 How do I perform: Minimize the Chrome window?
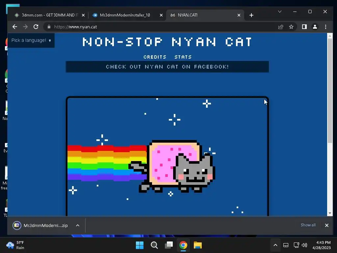[x=295, y=12]
